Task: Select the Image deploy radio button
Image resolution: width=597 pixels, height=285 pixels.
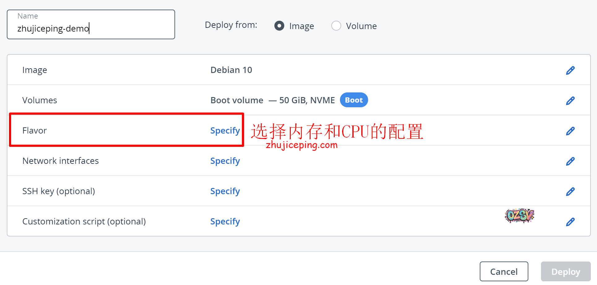Action: click(279, 26)
